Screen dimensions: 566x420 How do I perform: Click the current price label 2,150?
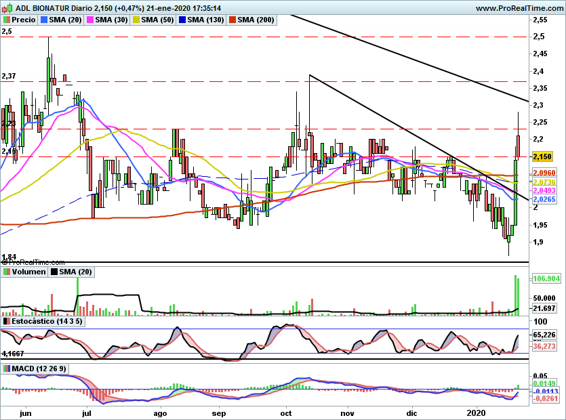[544, 156]
